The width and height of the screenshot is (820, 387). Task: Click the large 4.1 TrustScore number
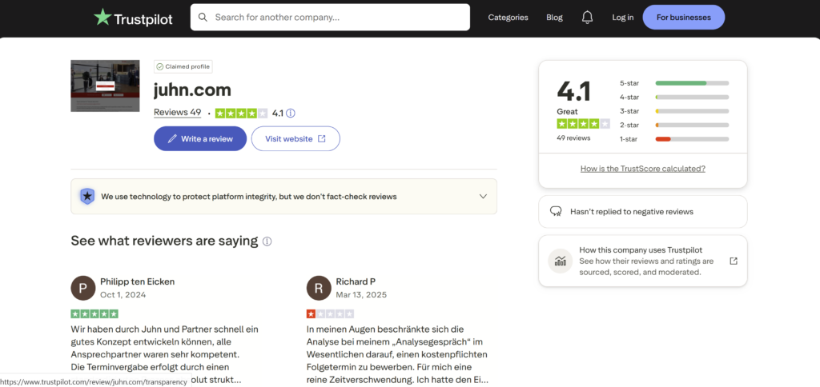click(573, 91)
